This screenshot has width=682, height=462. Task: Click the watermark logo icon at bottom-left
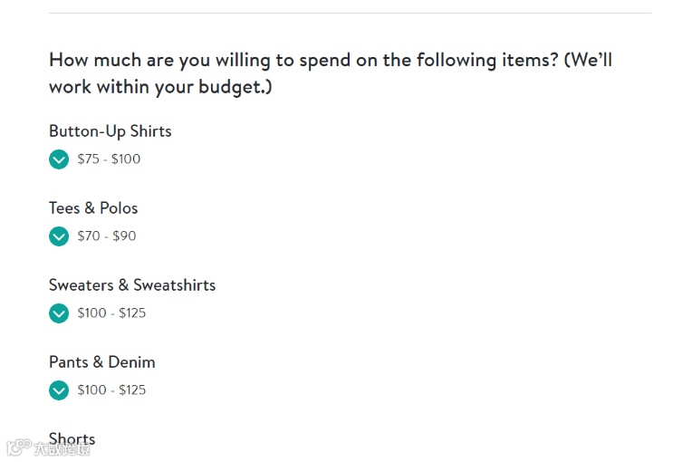(x=17, y=448)
